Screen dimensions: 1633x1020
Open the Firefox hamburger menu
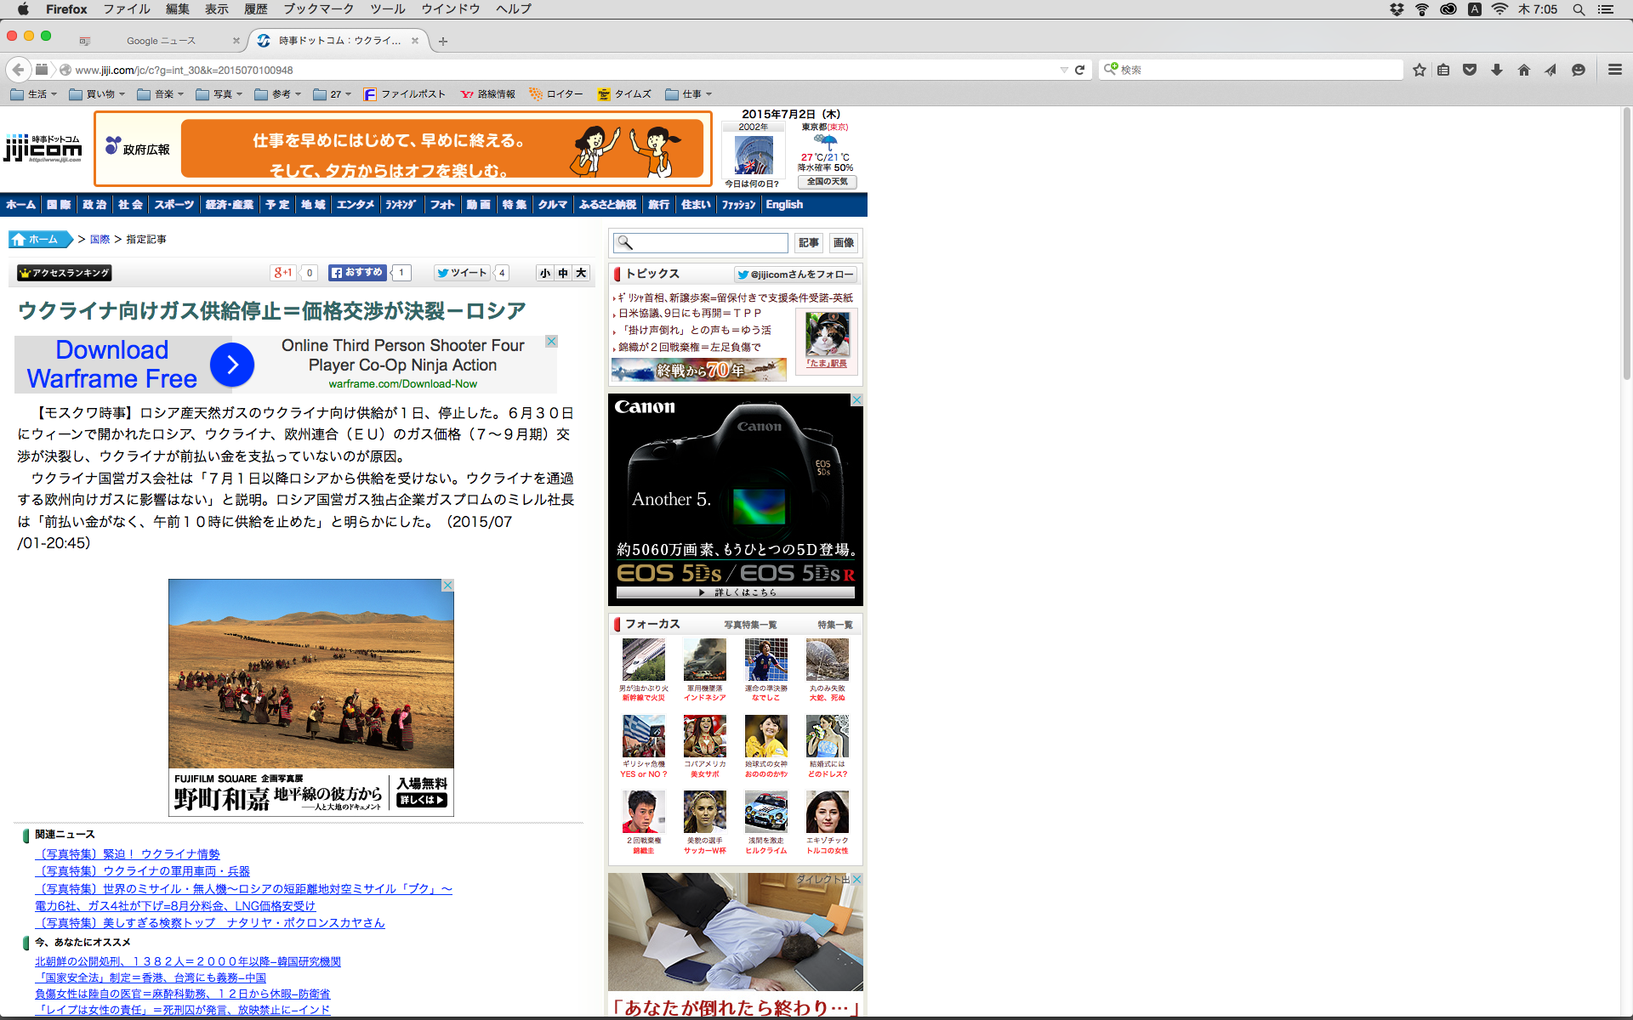pos(1615,70)
